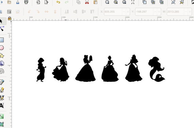
Task: Zoom to fit page in window
Action: (124, 2)
